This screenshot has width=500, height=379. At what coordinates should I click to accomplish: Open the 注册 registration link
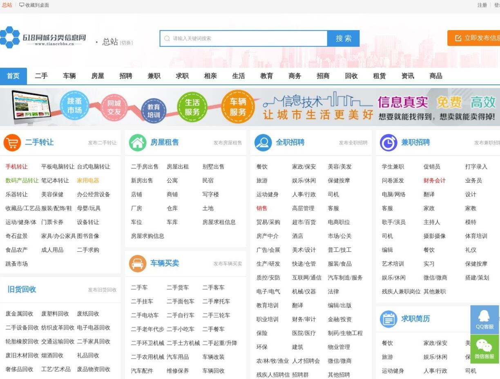pyautogui.click(x=482, y=5)
